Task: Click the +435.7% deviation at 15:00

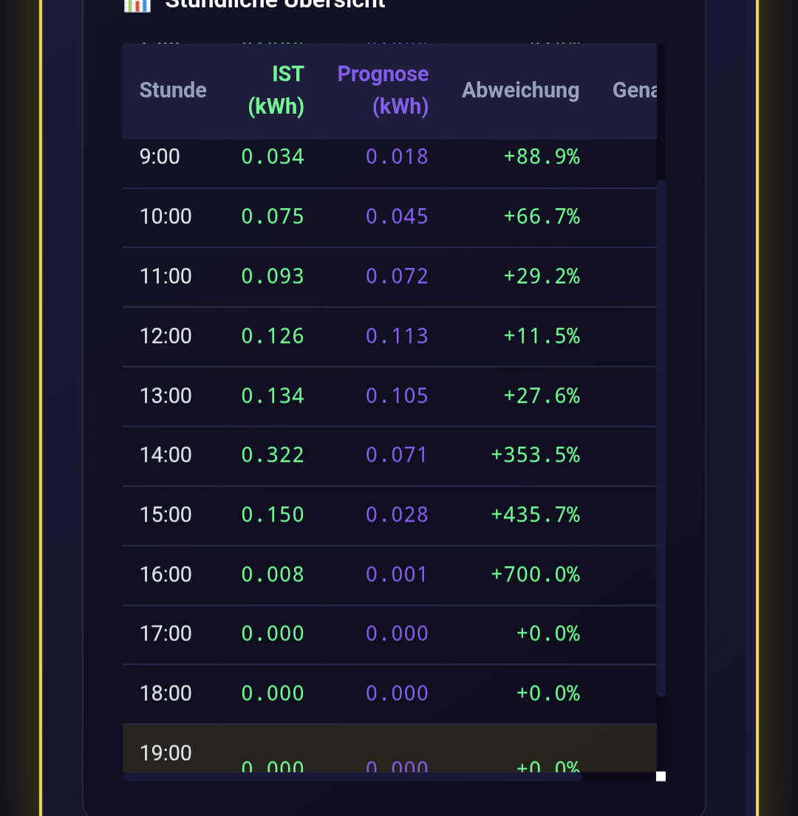Action: tap(536, 515)
